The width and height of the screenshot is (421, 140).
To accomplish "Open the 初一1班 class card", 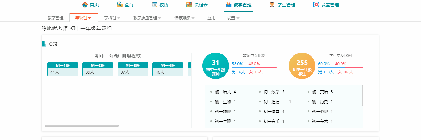I will [63, 69].
